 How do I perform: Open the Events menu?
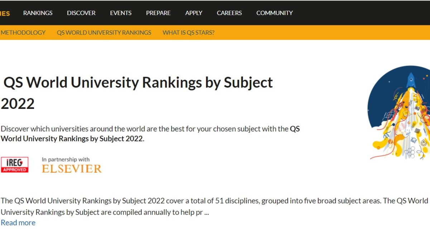121,13
